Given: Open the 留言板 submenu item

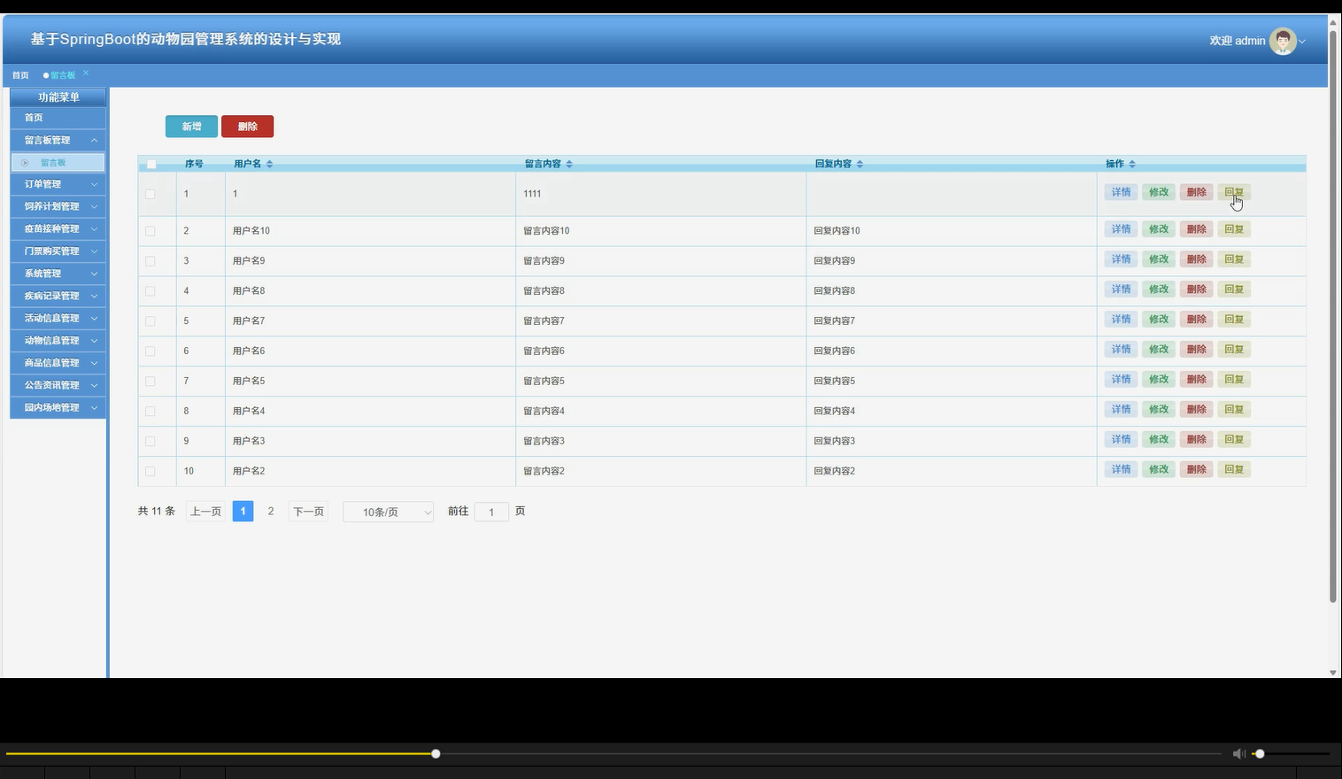Looking at the screenshot, I should click(58, 162).
